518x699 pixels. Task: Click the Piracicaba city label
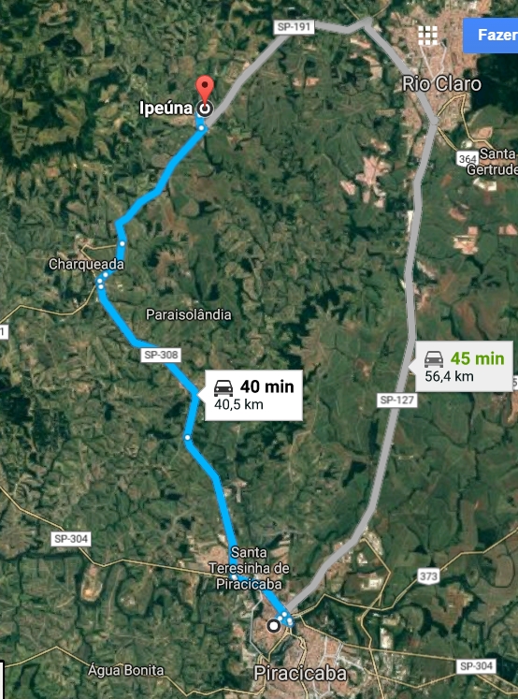click(x=300, y=673)
